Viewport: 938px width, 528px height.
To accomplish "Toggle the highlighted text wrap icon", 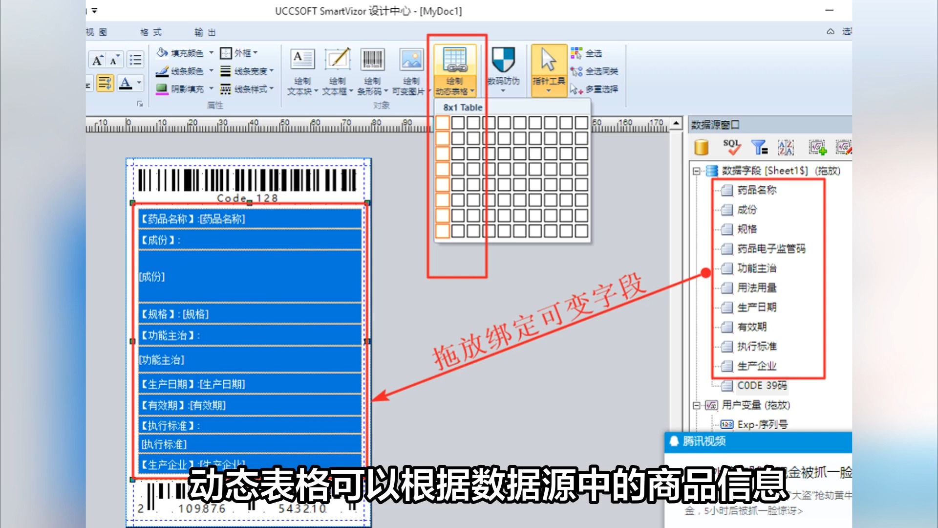I will coord(105,83).
